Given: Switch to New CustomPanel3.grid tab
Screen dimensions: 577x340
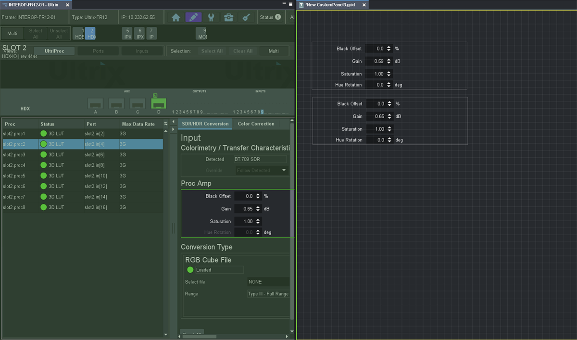Looking at the screenshot, I should click(332, 5).
